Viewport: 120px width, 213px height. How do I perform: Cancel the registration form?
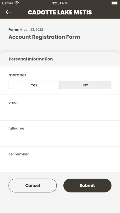pyautogui.click(x=33, y=185)
